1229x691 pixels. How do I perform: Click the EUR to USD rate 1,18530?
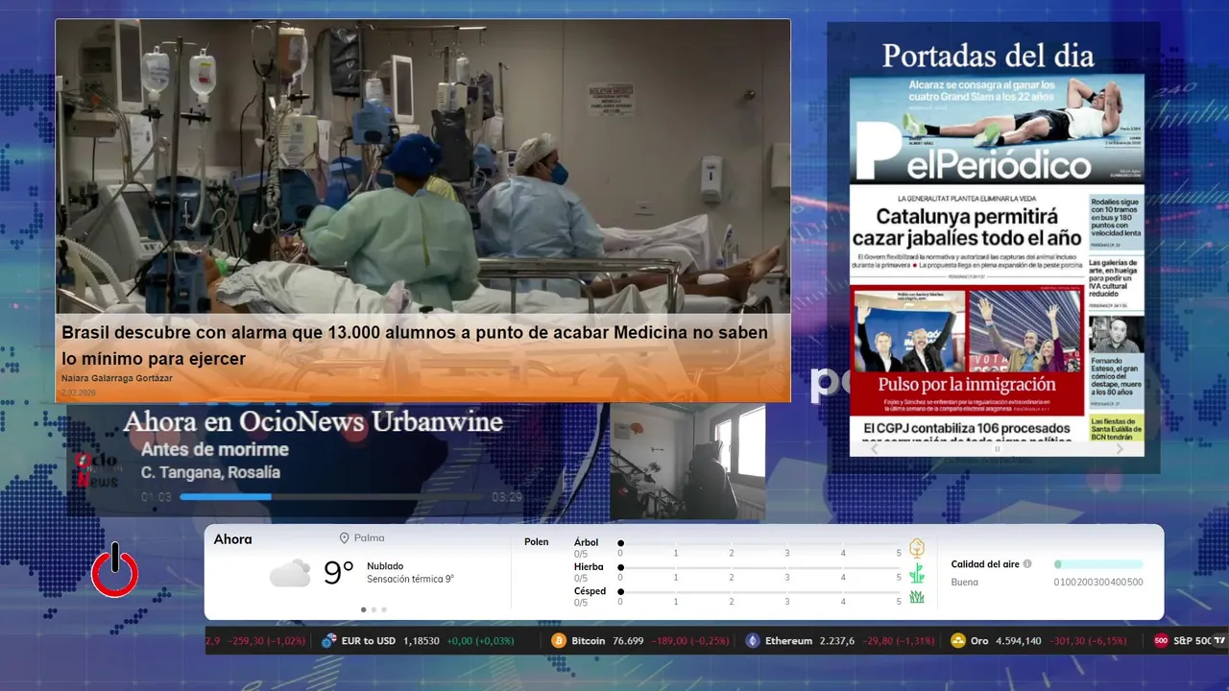tap(422, 640)
